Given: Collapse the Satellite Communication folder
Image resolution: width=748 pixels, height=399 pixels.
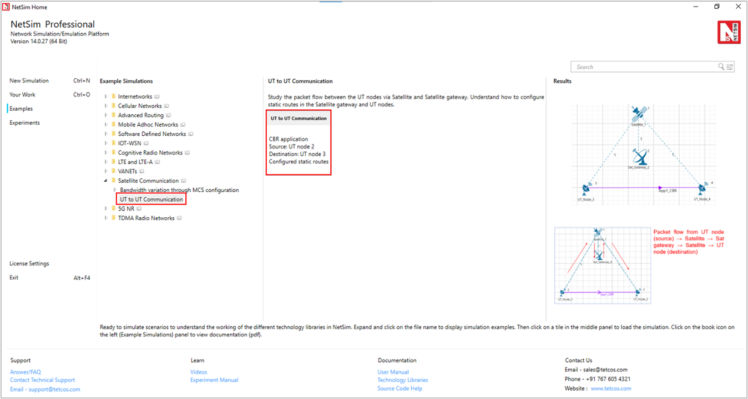Looking at the screenshot, I should click(106, 181).
